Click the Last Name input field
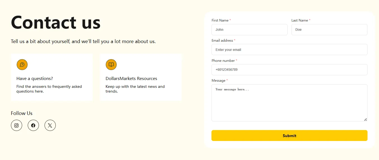 [329, 30]
